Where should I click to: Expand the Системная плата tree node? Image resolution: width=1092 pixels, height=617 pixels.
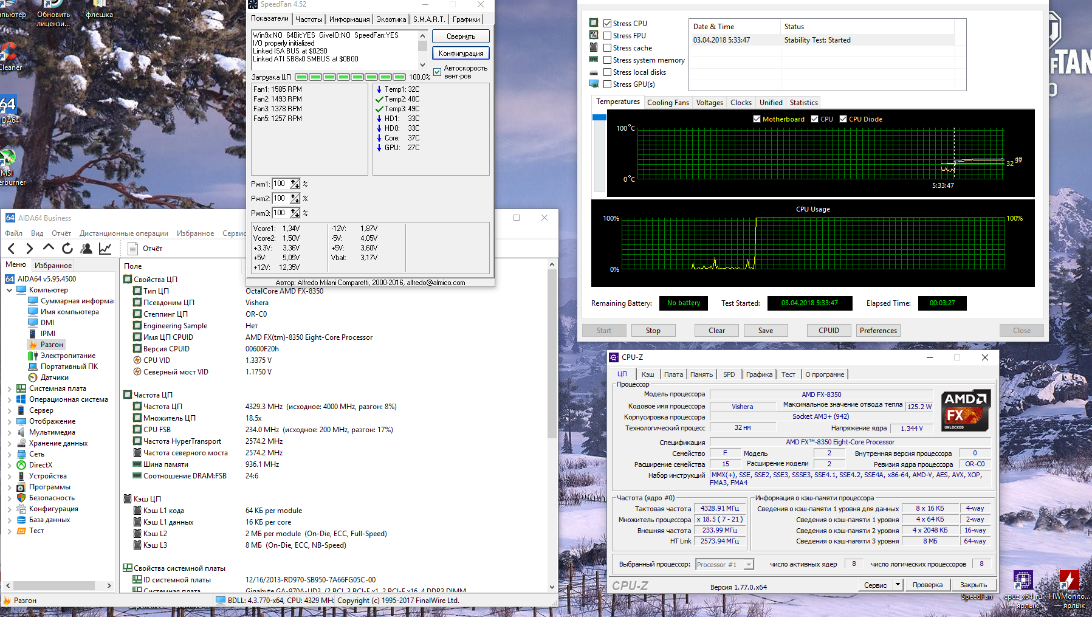[x=9, y=388]
